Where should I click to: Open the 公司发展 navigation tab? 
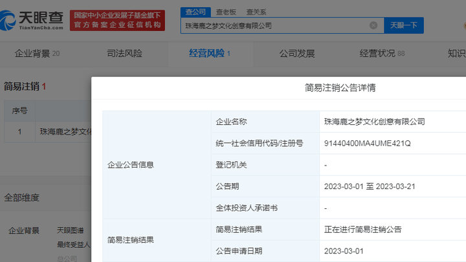click(297, 54)
